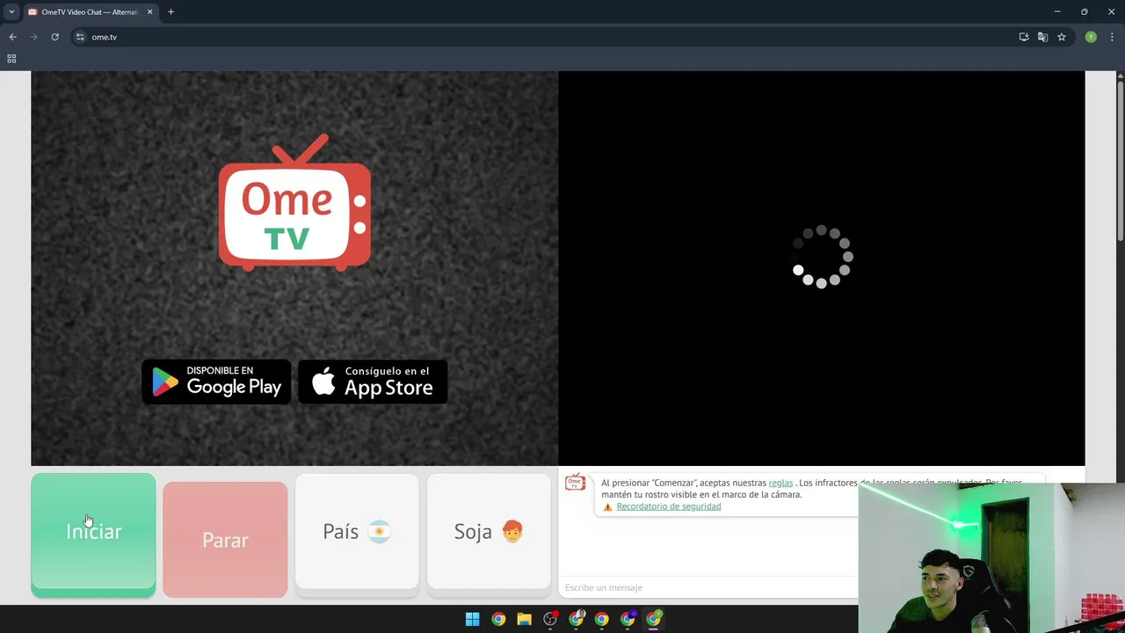Click the OmeTV avatar icon in chat

pyautogui.click(x=575, y=482)
